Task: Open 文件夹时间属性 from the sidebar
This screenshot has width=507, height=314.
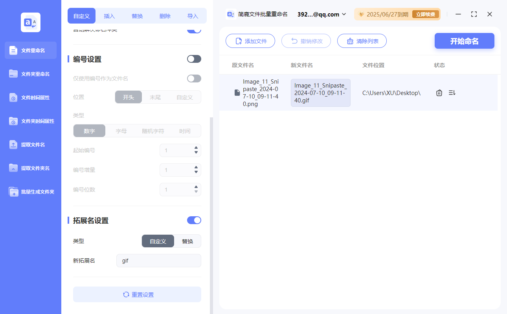Action: (x=30, y=121)
